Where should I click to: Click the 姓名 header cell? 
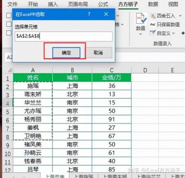coord(33,77)
